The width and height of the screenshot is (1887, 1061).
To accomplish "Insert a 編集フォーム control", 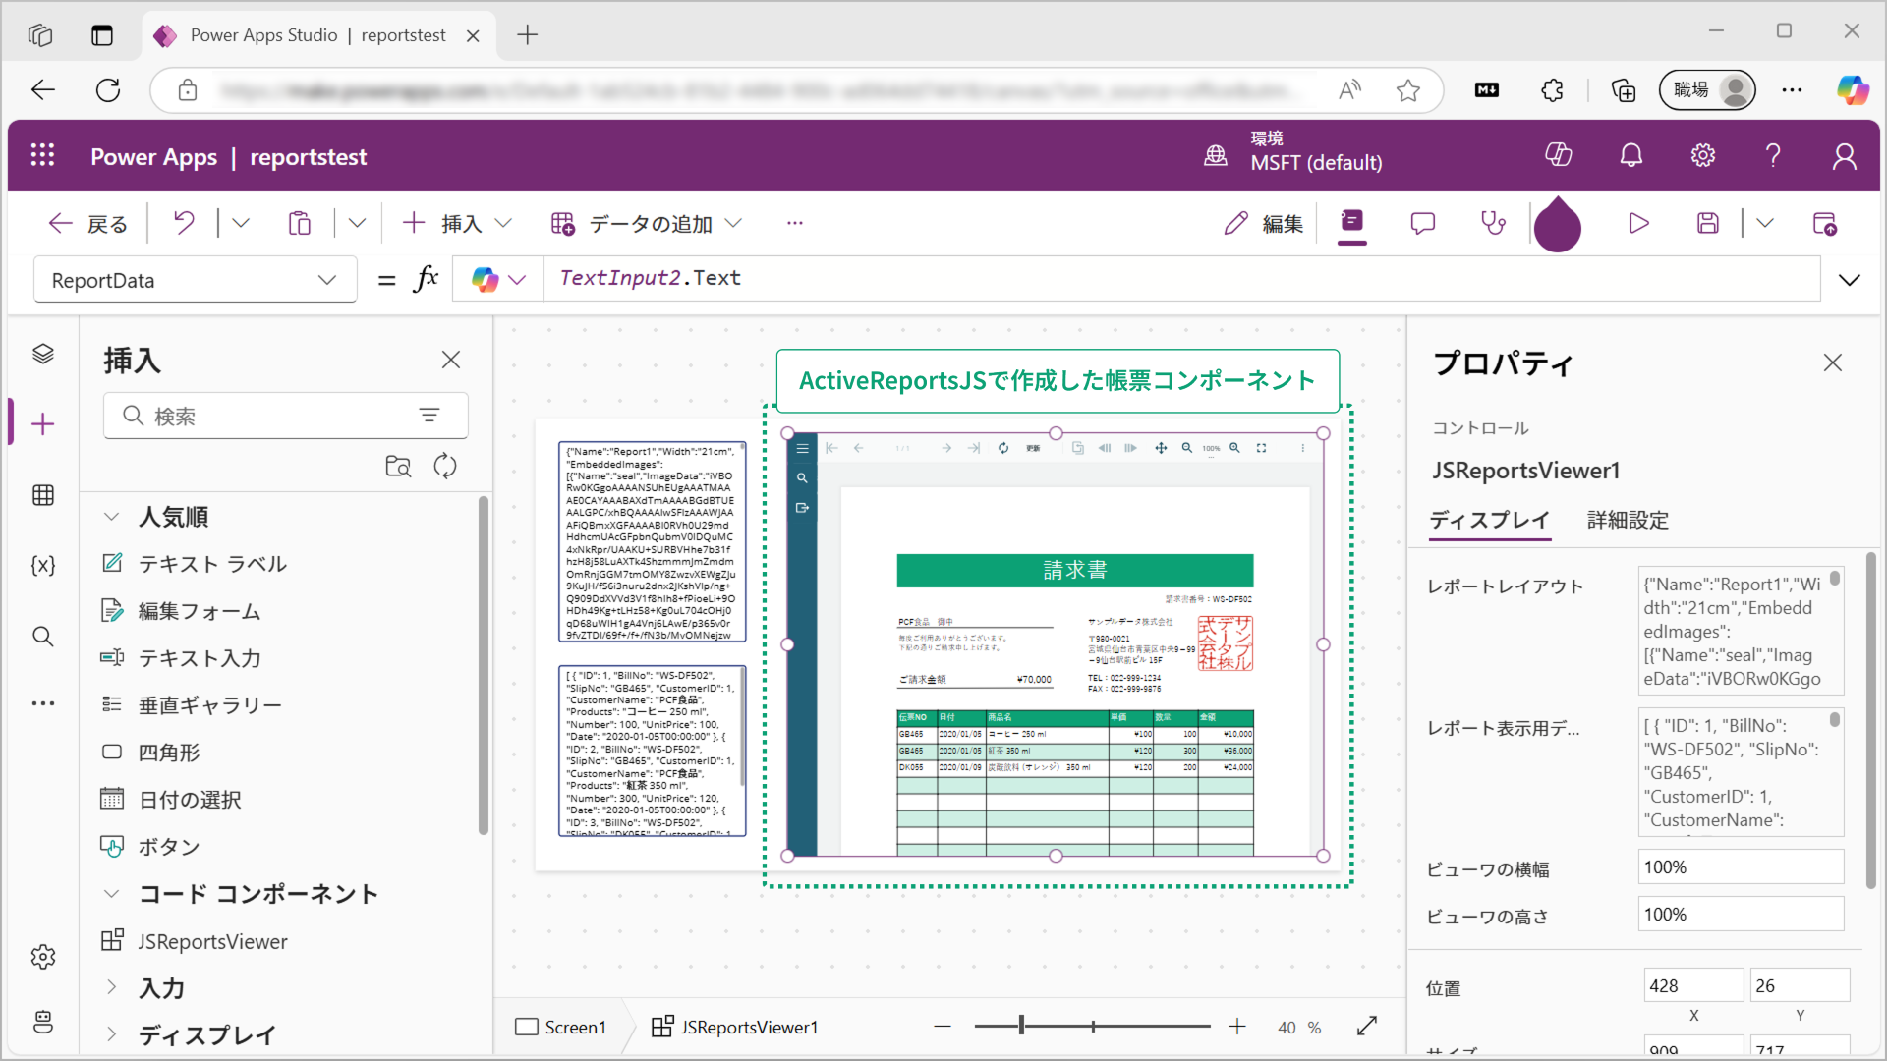I will (181, 611).
